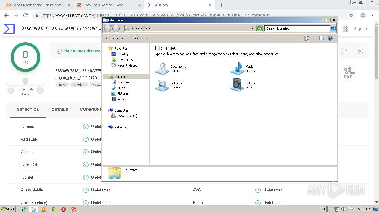Open the Music library icon

coord(237,68)
